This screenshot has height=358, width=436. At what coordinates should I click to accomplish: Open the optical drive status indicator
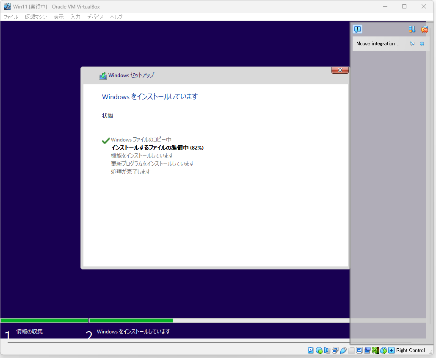coord(319,350)
